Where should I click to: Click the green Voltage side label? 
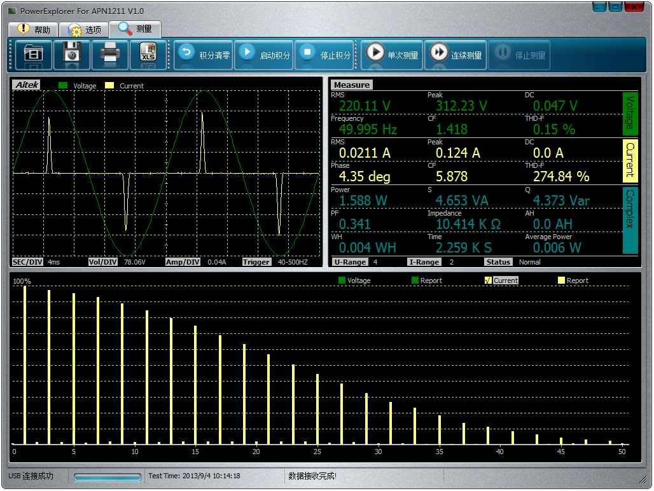(630, 113)
